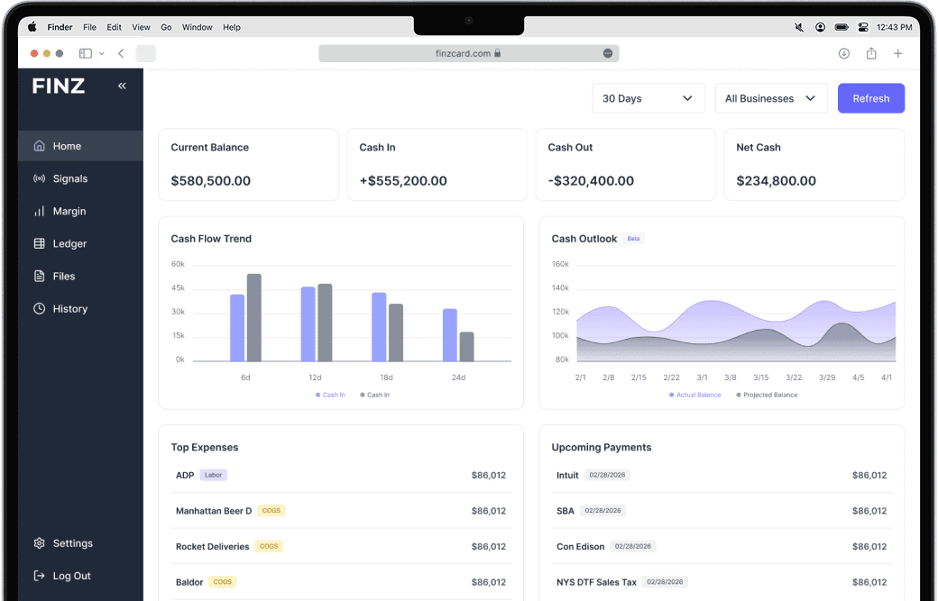This screenshot has width=938, height=601.
Task: Open Settings from the sidebar gear icon
Action: [38, 543]
